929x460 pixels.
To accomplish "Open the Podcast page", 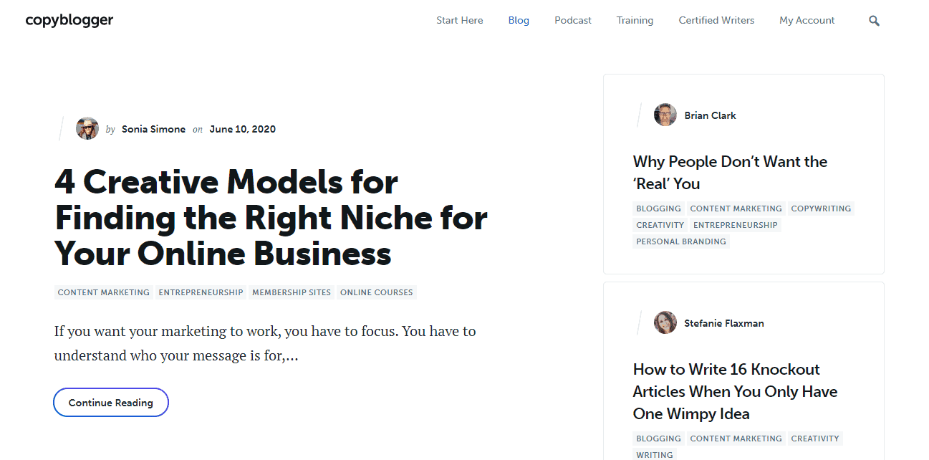I will click(572, 20).
